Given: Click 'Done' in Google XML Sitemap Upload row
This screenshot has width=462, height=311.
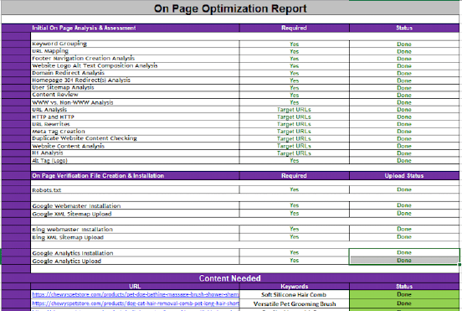Looking at the screenshot, I should click(x=404, y=213).
